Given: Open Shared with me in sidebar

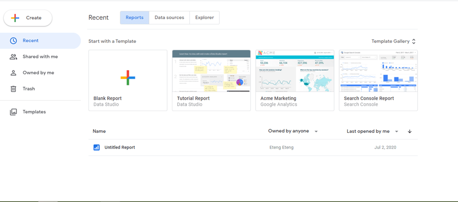Looking at the screenshot, I should [x=40, y=57].
